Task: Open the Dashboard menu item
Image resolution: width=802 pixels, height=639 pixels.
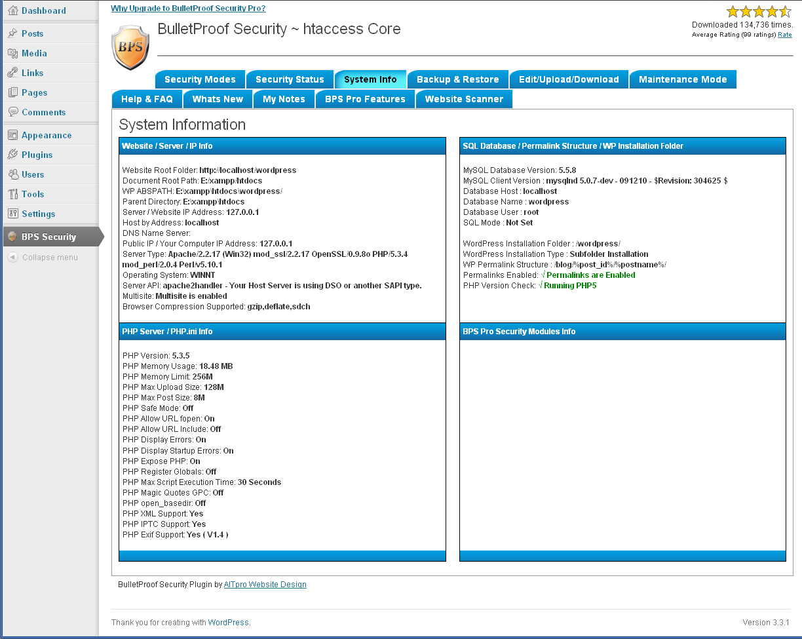Action: coord(43,10)
